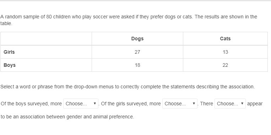Click the arrow of the boys surveyed dropdown

95,104
